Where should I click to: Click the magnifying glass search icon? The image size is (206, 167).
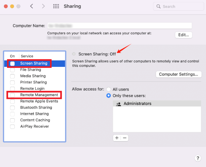[x=158, y=6]
